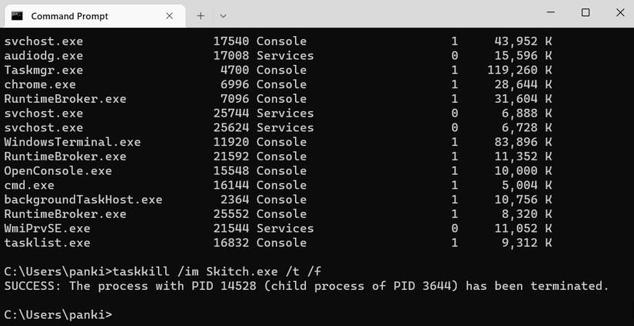Click the tasklist.exe process entry
The width and height of the screenshot is (634, 326).
[x=47, y=243]
